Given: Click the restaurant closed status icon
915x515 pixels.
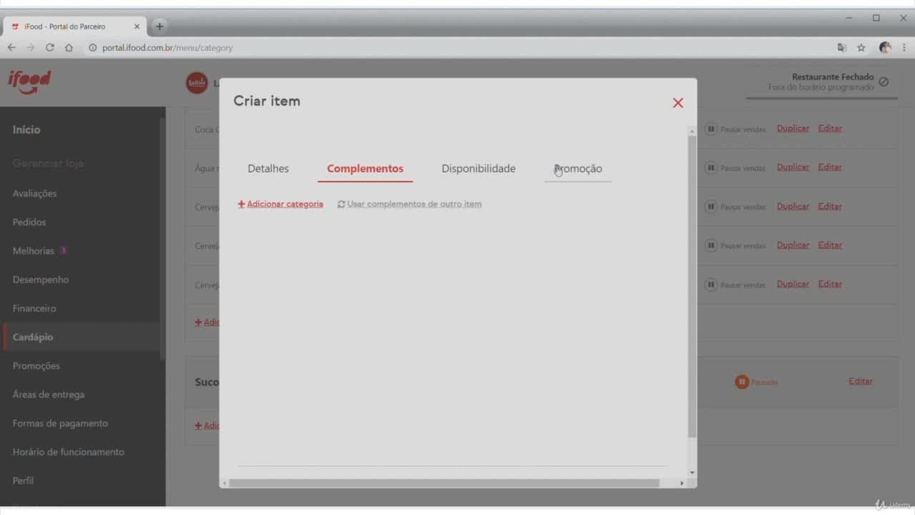Looking at the screenshot, I should 884,82.
